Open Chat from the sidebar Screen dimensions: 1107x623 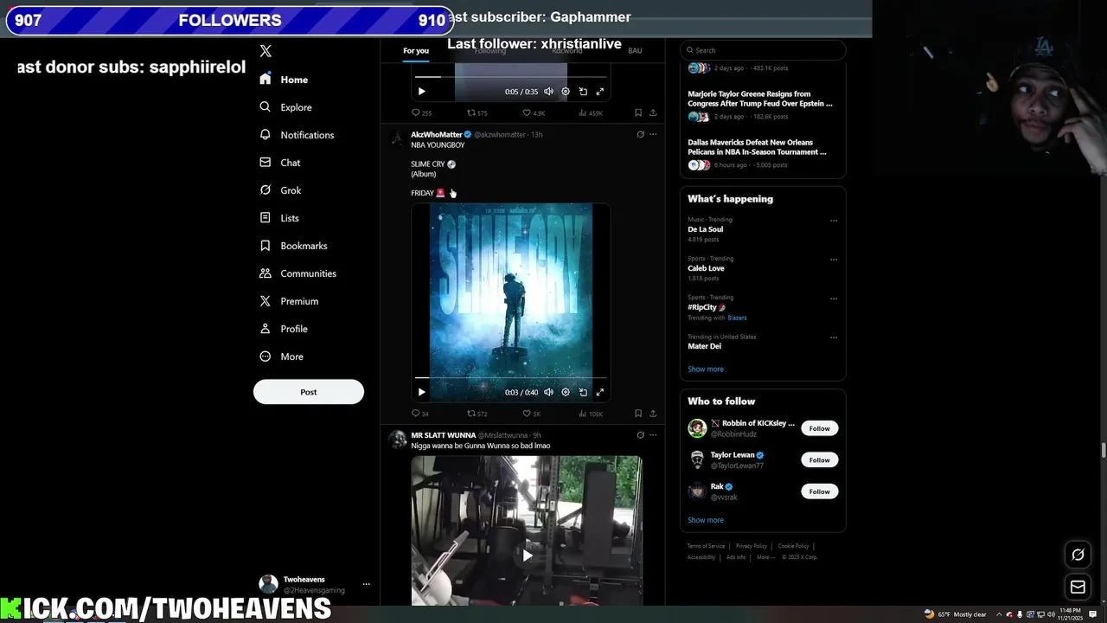coord(279,163)
